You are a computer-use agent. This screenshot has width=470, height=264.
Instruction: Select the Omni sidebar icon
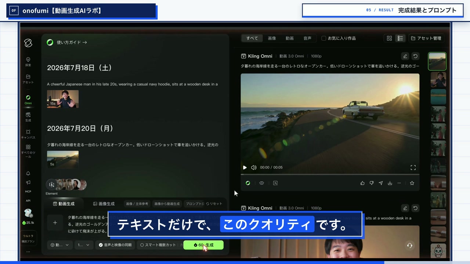click(28, 100)
